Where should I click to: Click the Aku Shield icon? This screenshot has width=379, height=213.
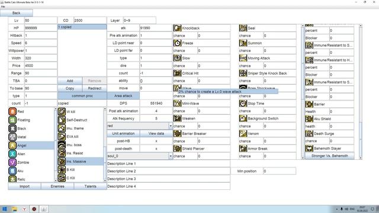coord(309,119)
